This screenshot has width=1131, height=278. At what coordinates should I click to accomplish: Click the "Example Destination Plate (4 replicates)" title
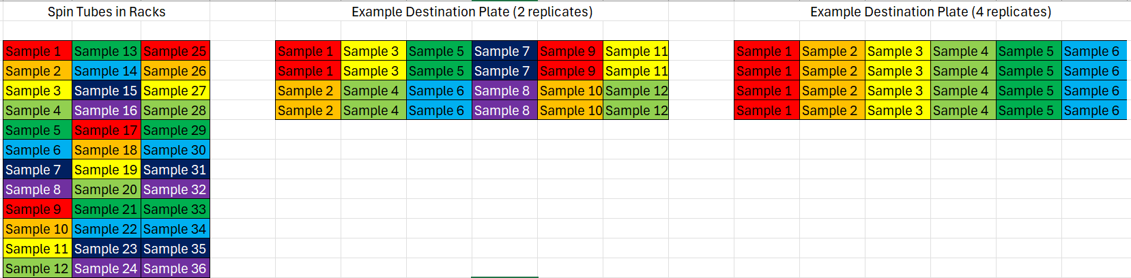click(x=930, y=12)
